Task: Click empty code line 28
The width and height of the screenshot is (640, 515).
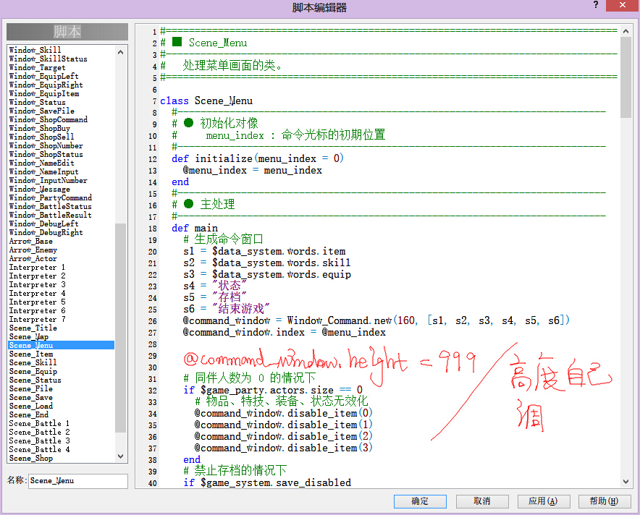Action: [x=388, y=344]
